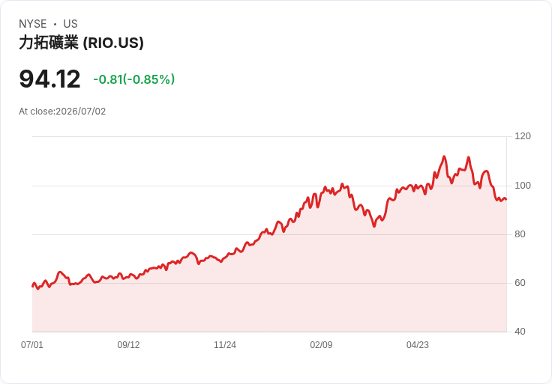Screen dimensions: 552x384
Task: Click the 40 y-axis price label
Action: pos(520,332)
